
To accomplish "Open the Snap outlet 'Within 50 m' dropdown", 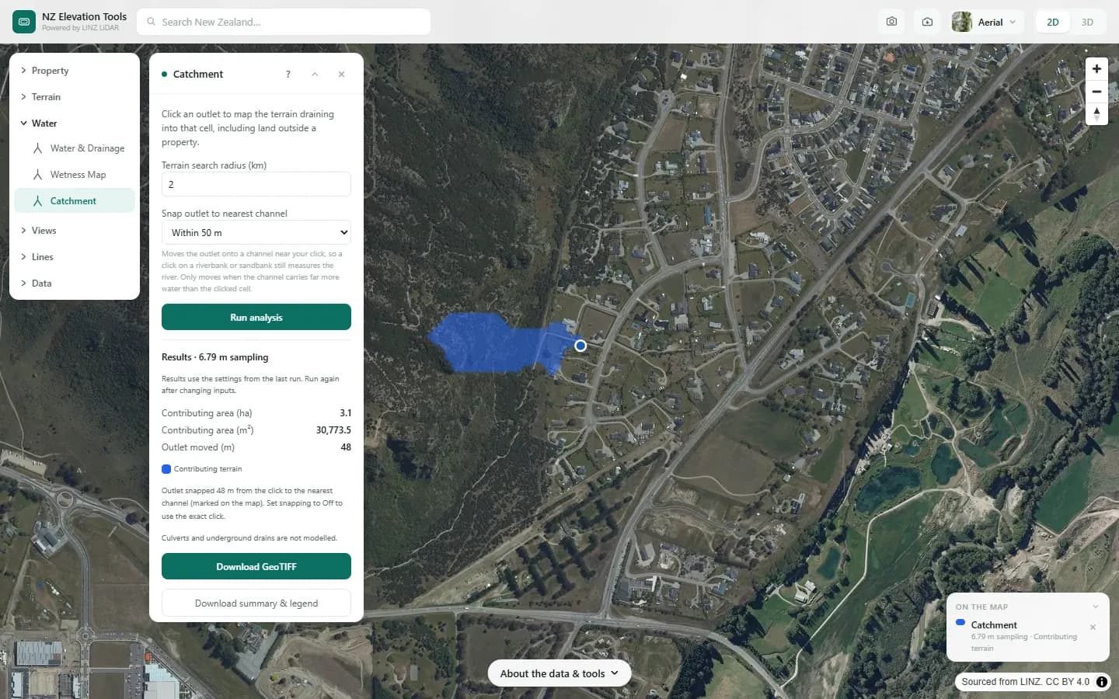I will [256, 232].
